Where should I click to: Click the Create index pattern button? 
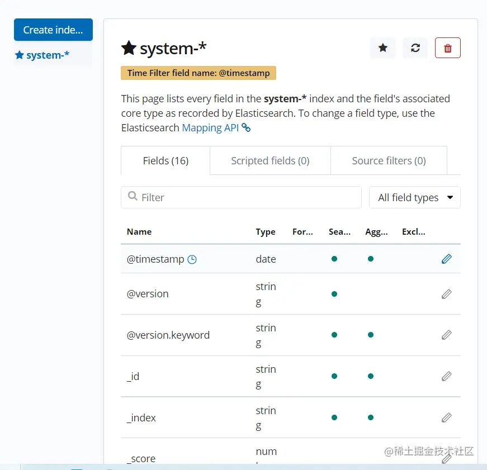53,30
